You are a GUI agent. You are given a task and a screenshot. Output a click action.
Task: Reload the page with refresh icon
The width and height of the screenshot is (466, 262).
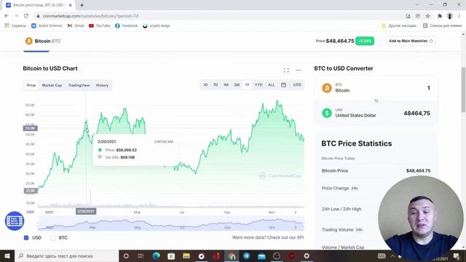click(26, 16)
